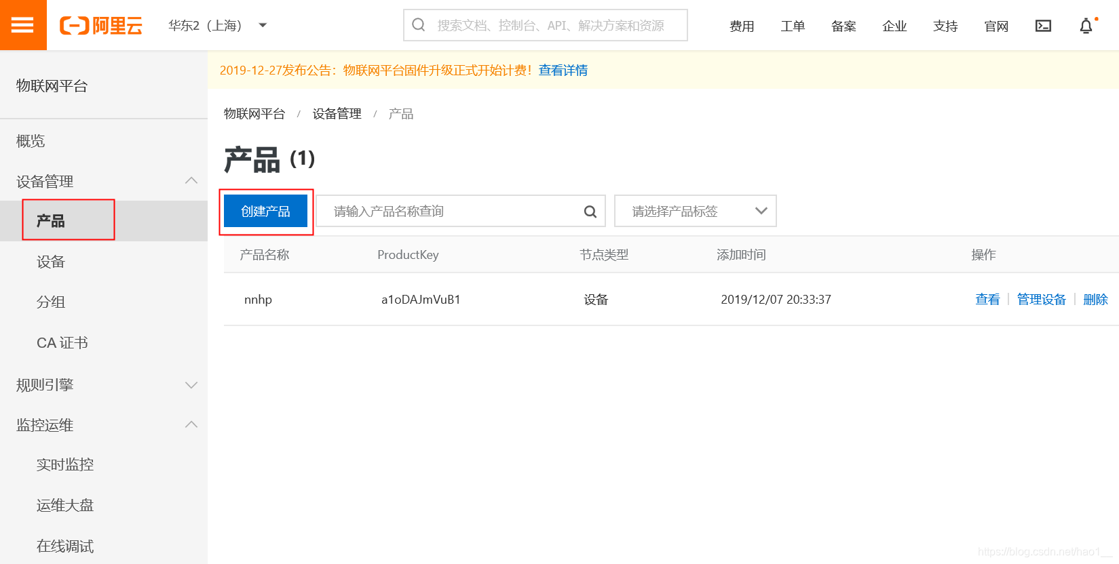Click the ProductKey column header

(408, 255)
